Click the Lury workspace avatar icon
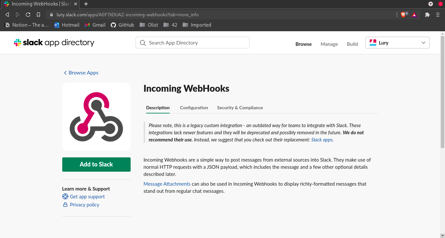The height and width of the screenshot is (238, 445). (373, 43)
